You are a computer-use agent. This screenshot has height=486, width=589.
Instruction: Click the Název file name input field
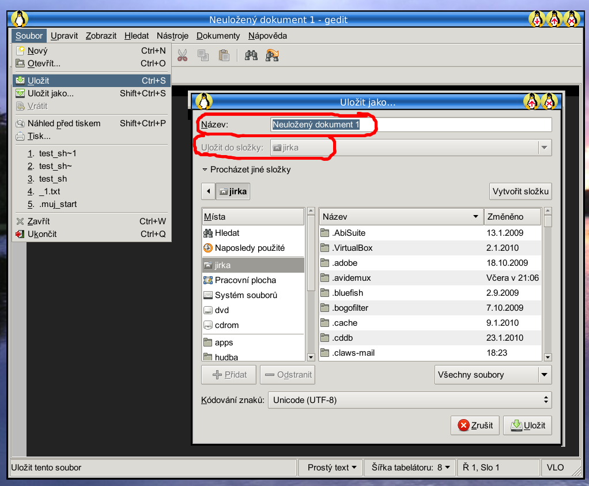point(410,125)
